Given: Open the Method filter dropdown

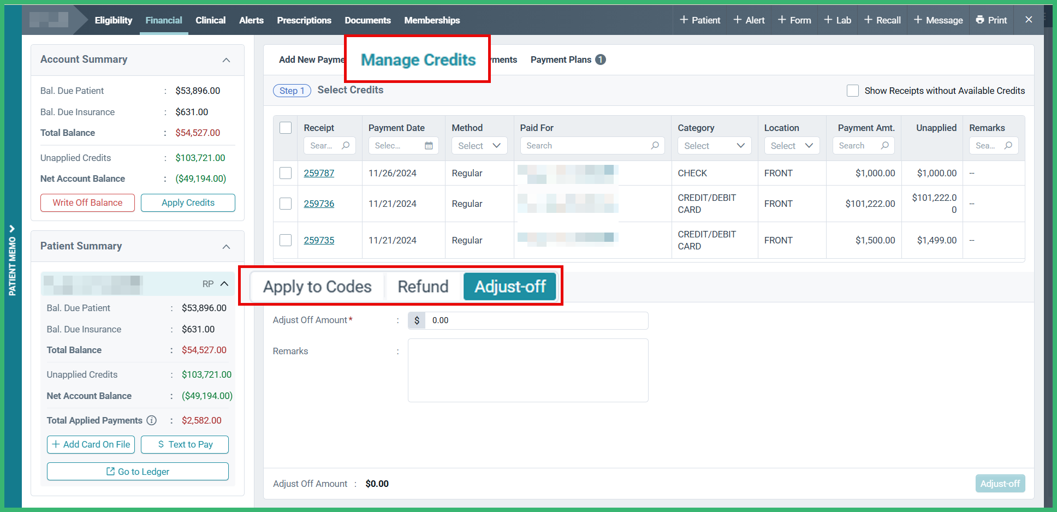Looking at the screenshot, I should (x=479, y=145).
